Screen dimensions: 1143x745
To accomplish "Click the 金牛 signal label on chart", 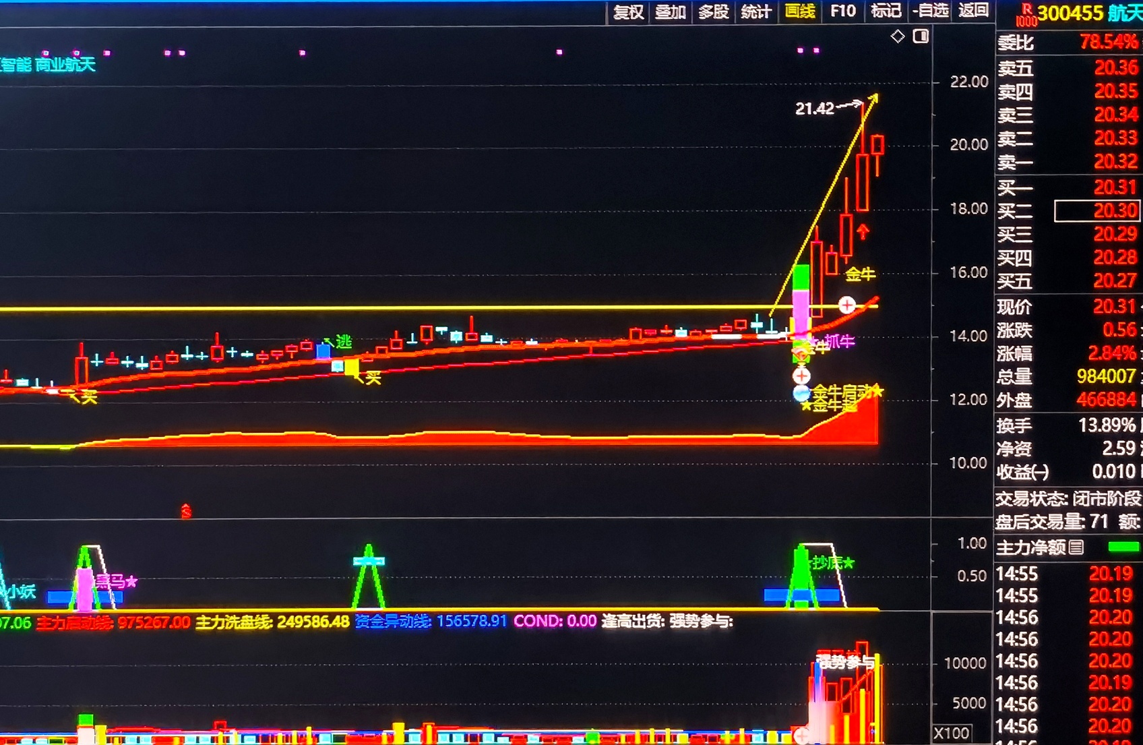I will (x=860, y=274).
